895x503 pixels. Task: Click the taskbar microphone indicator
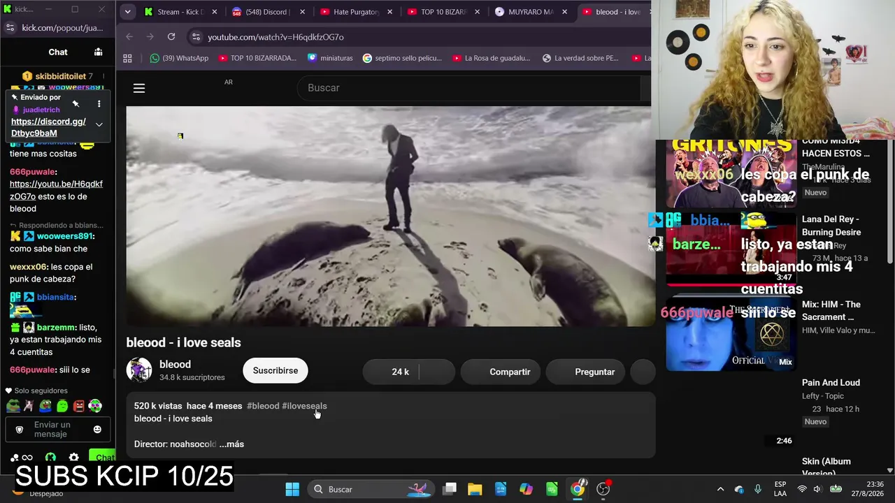(758, 489)
